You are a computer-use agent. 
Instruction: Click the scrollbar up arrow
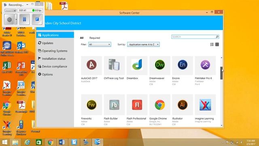point(221,58)
